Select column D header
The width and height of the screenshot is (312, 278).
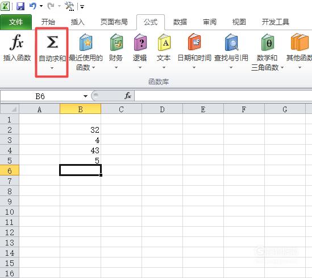coord(163,109)
